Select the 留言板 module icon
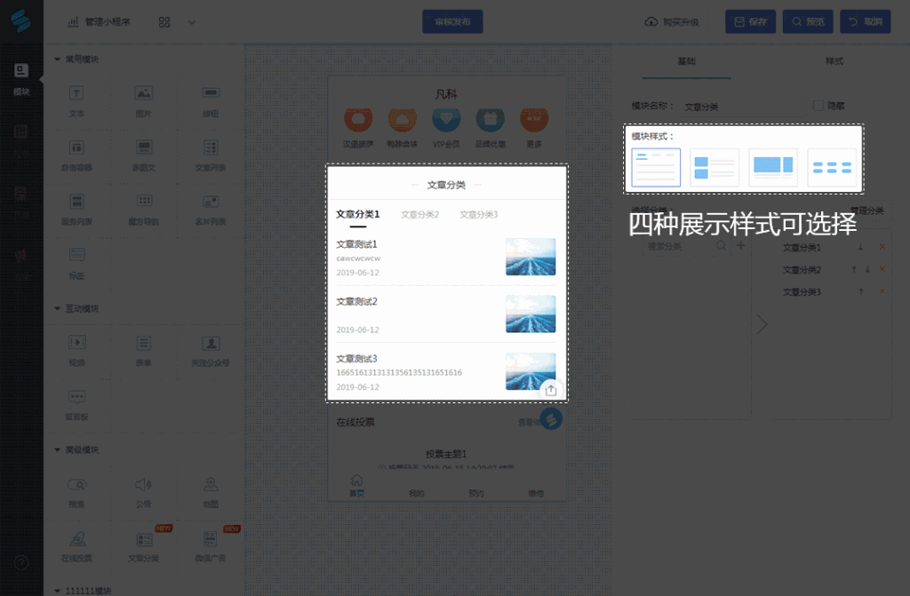This screenshot has height=596, width=910. [x=76, y=397]
